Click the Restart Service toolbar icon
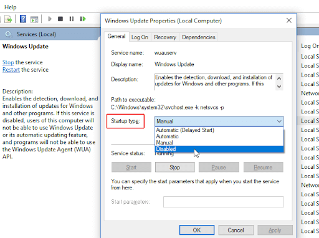Screen dimensions: 319x238 coord(83,19)
